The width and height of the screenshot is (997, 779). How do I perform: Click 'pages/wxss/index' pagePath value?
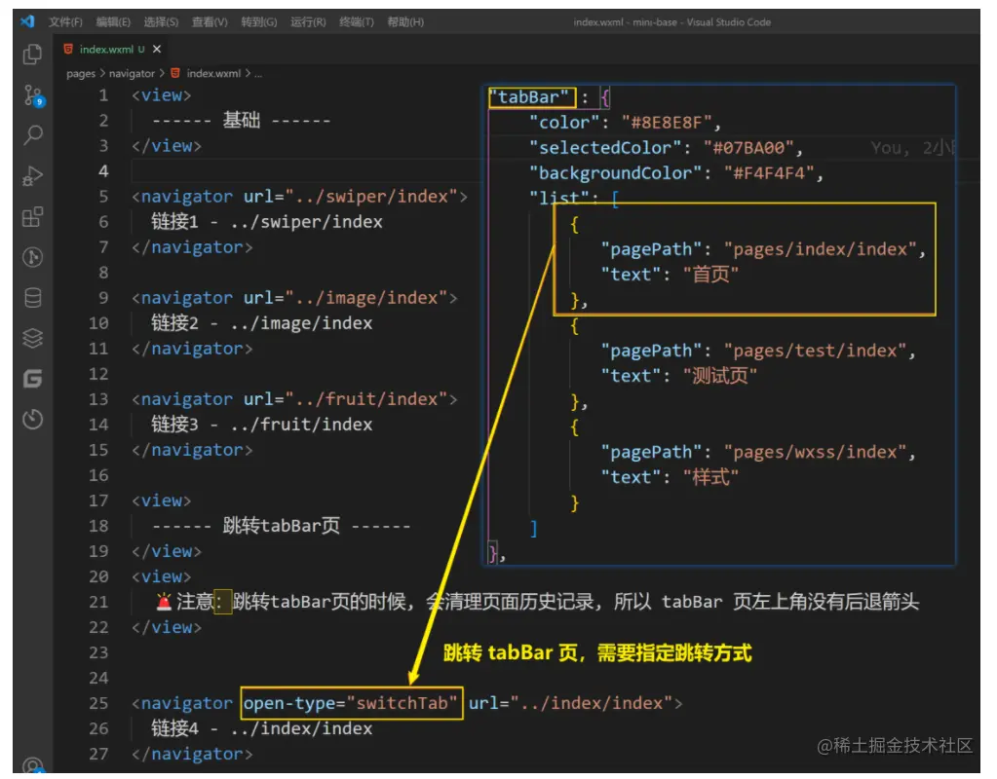click(x=815, y=452)
